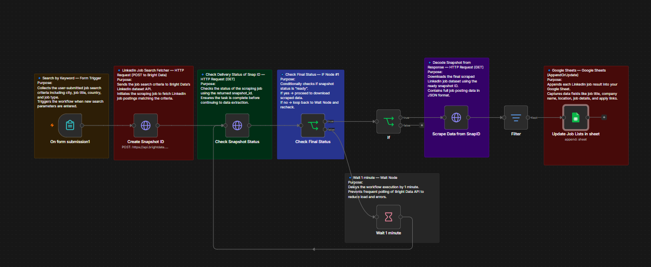Screen dimensions: 651x267
Task: Select the grey Wait 1 minute note text
Action: [x=386, y=187]
